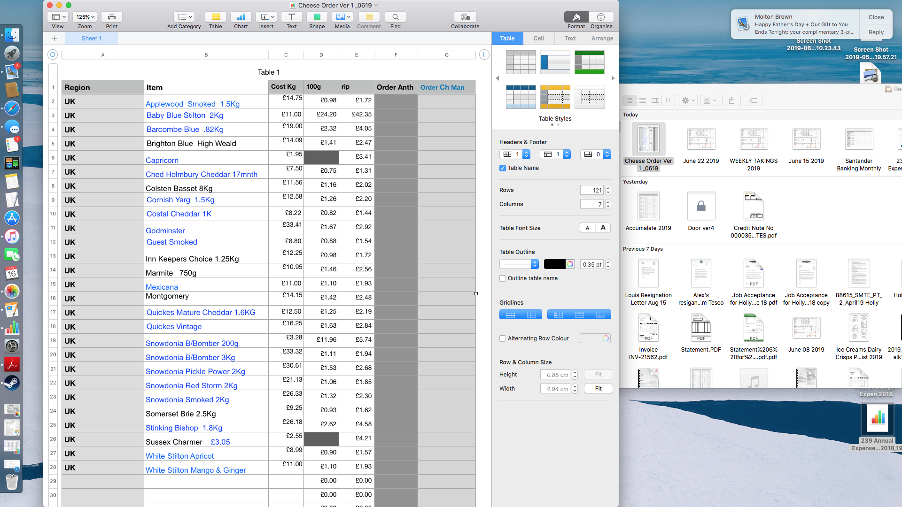Uncheck the Table Name checkbox
Viewport: 902px width, 507px height.
(x=503, y=168)
